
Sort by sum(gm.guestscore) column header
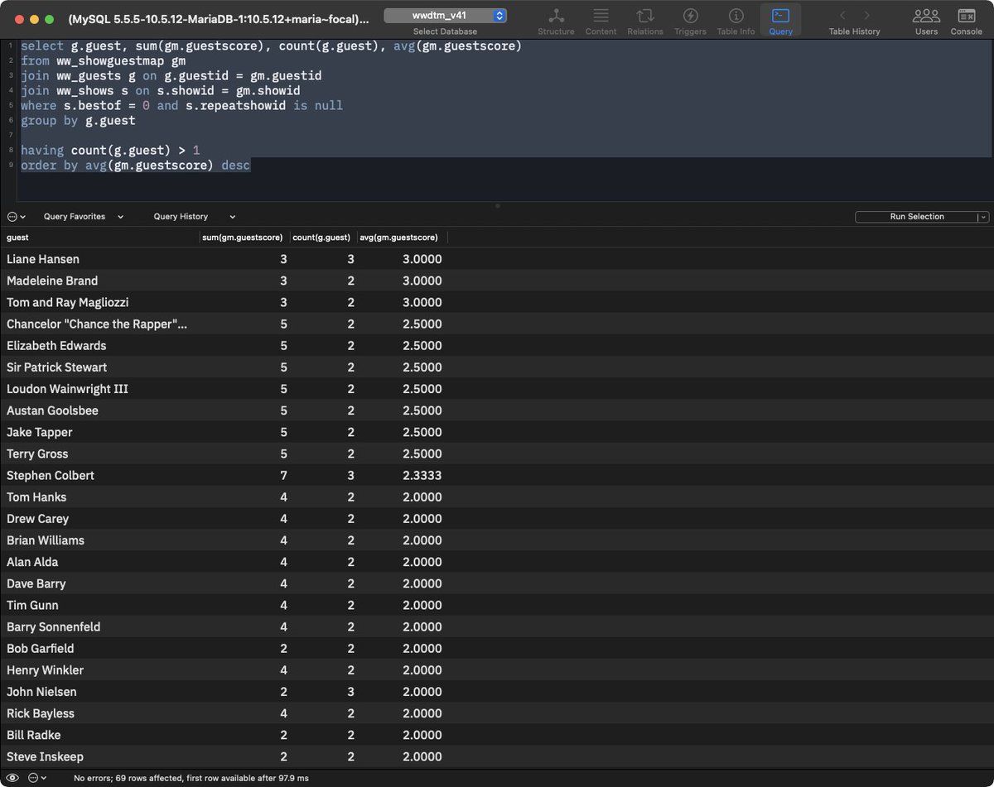tap(244, 238)
